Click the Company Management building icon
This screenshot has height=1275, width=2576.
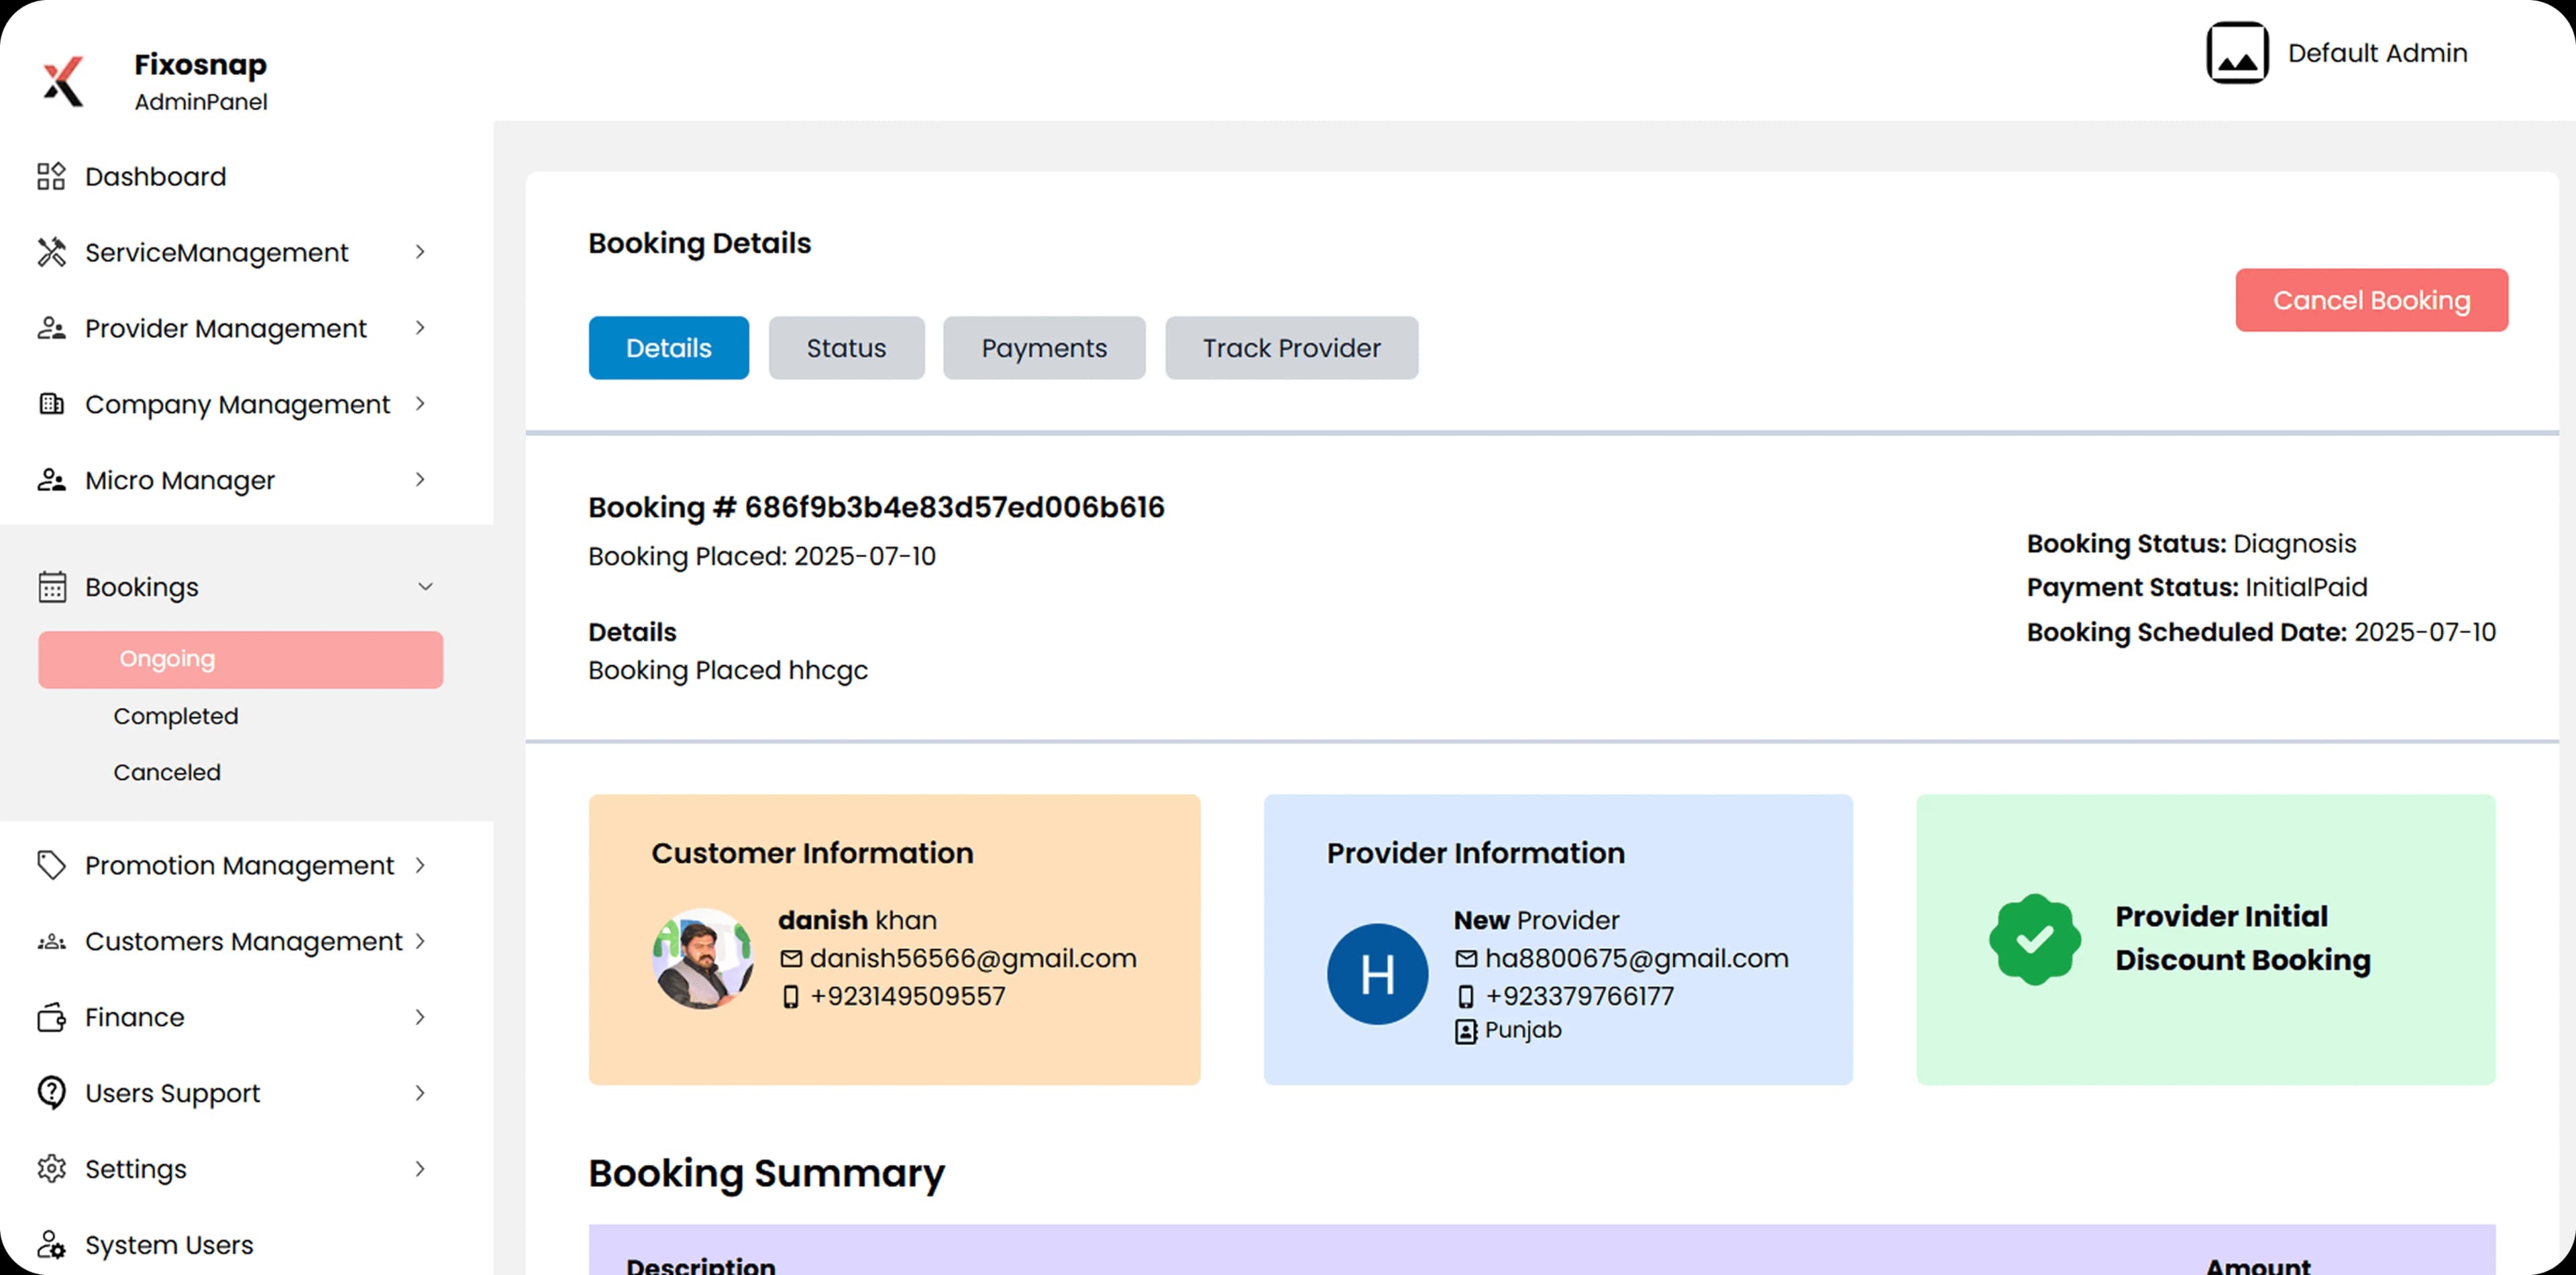pos(51,404)
